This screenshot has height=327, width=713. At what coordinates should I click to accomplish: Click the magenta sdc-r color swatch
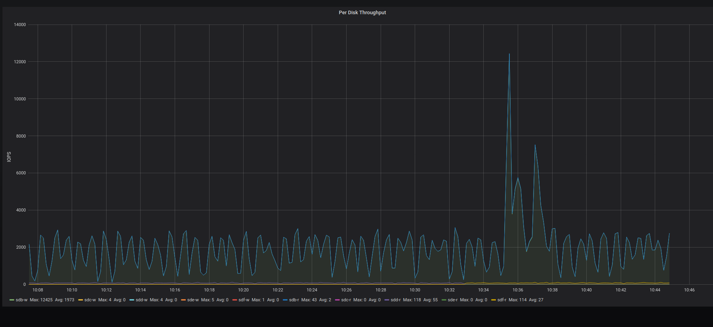(x=337, y=300)
